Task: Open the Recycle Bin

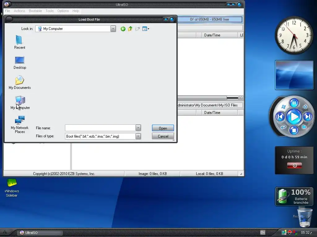Action: point(304,218)
